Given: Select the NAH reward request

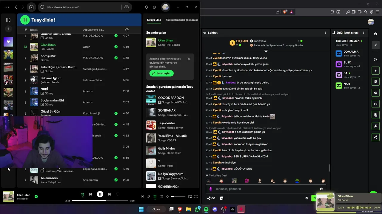Looking at the screenshot, I should tap(349, 86).
